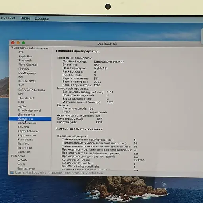Select SPI in the sidebar
This screenshot has height=203, width=203.
pyautogui.click(x=21, y=94)
